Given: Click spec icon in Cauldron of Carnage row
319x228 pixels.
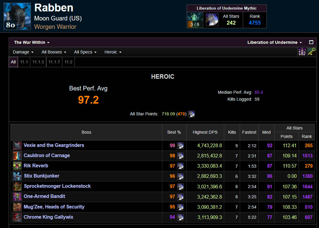Looking at the screenshot, I should click(x=180, y=156).
